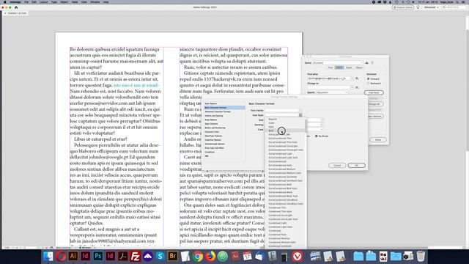Screen dimensions: 469x264
Task: Switch to the Glyph tab
Action: click(349, 67)
